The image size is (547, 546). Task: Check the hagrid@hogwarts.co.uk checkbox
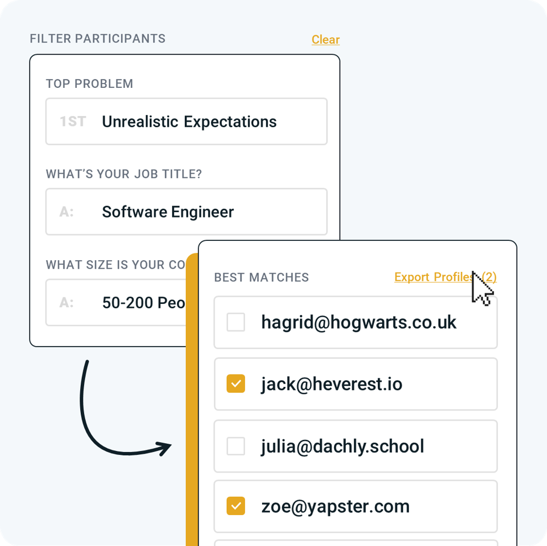pos(236,322)
